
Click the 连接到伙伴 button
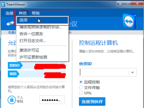(92, 101)
